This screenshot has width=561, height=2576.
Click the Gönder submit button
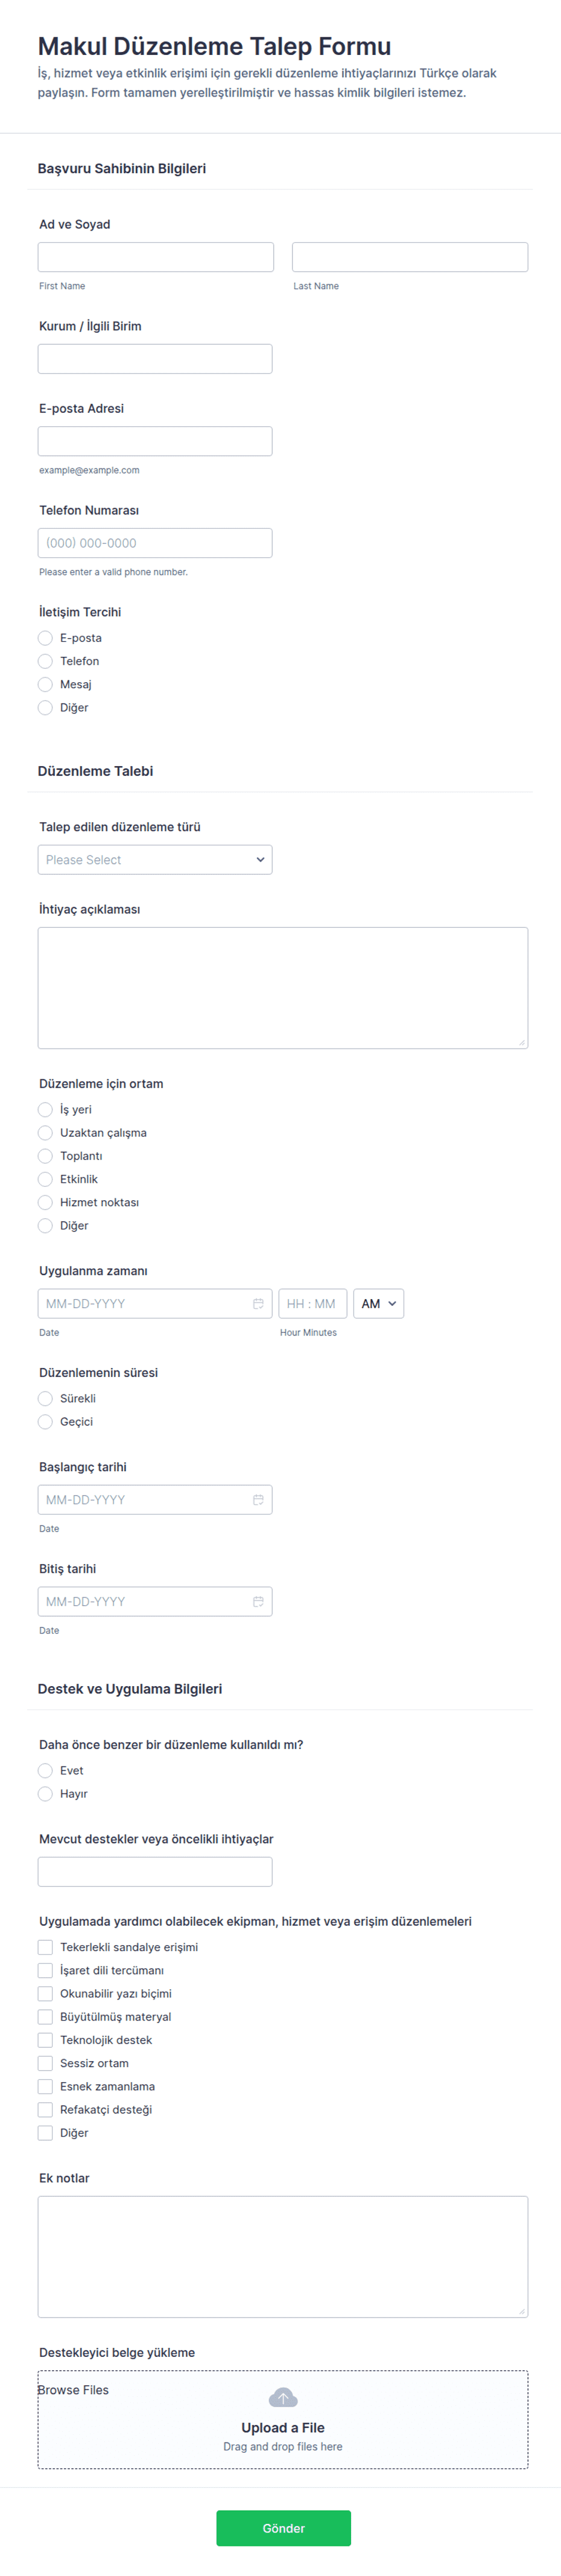(x=283, y=2527)
